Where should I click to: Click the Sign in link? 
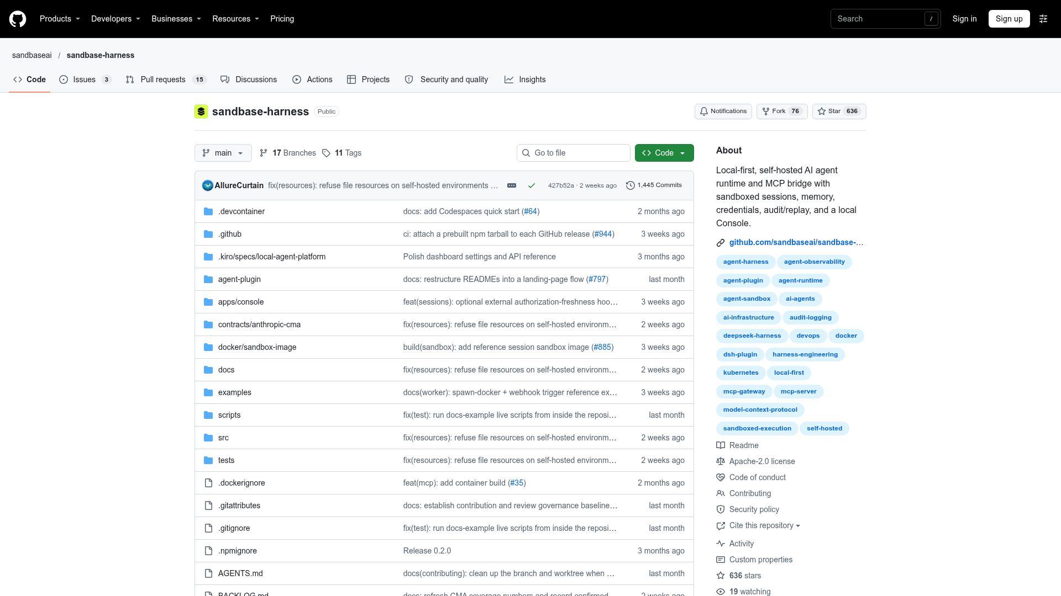coord(964,19)
